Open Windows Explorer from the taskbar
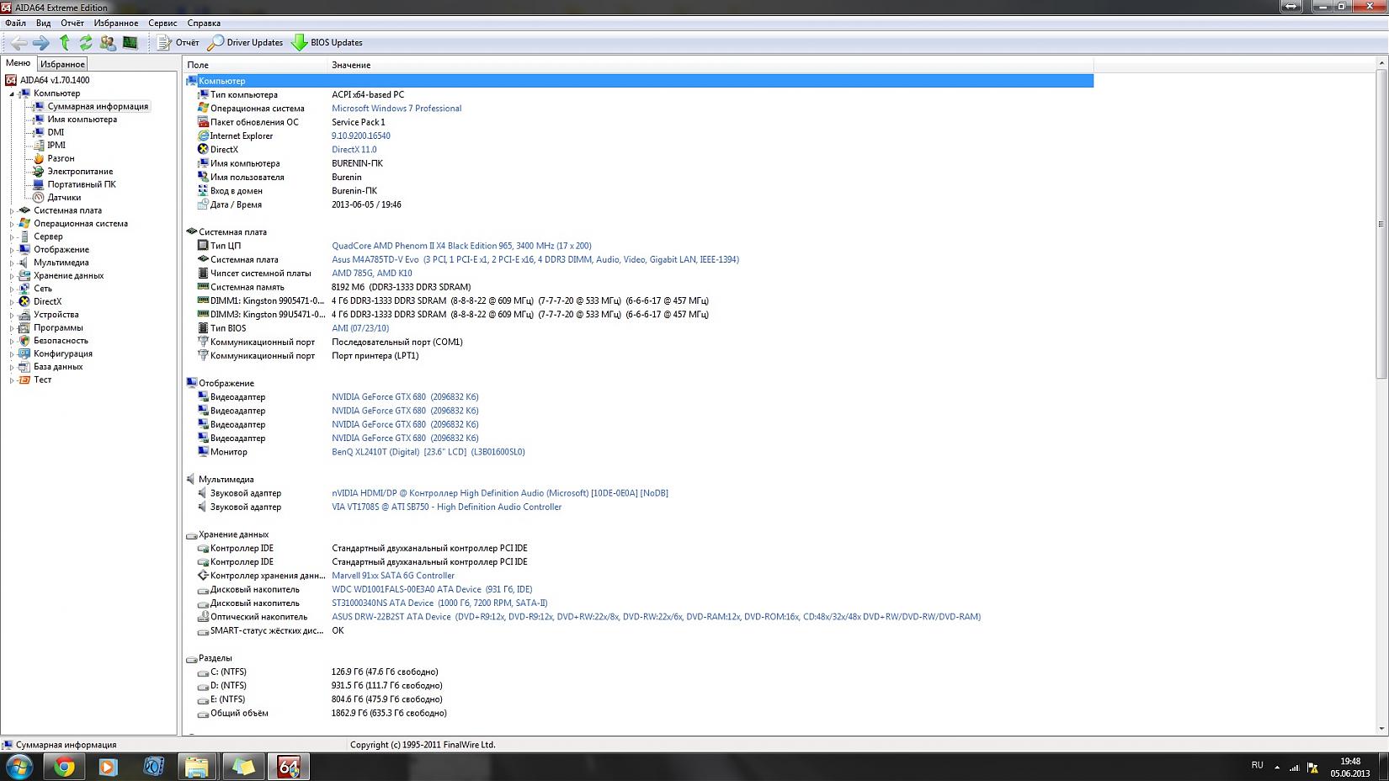This screenshot has width=1389, height=781. [197, 767]
